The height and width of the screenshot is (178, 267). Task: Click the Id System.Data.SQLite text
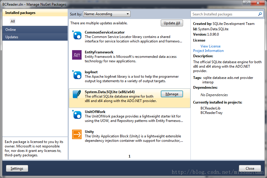point(211,29)
